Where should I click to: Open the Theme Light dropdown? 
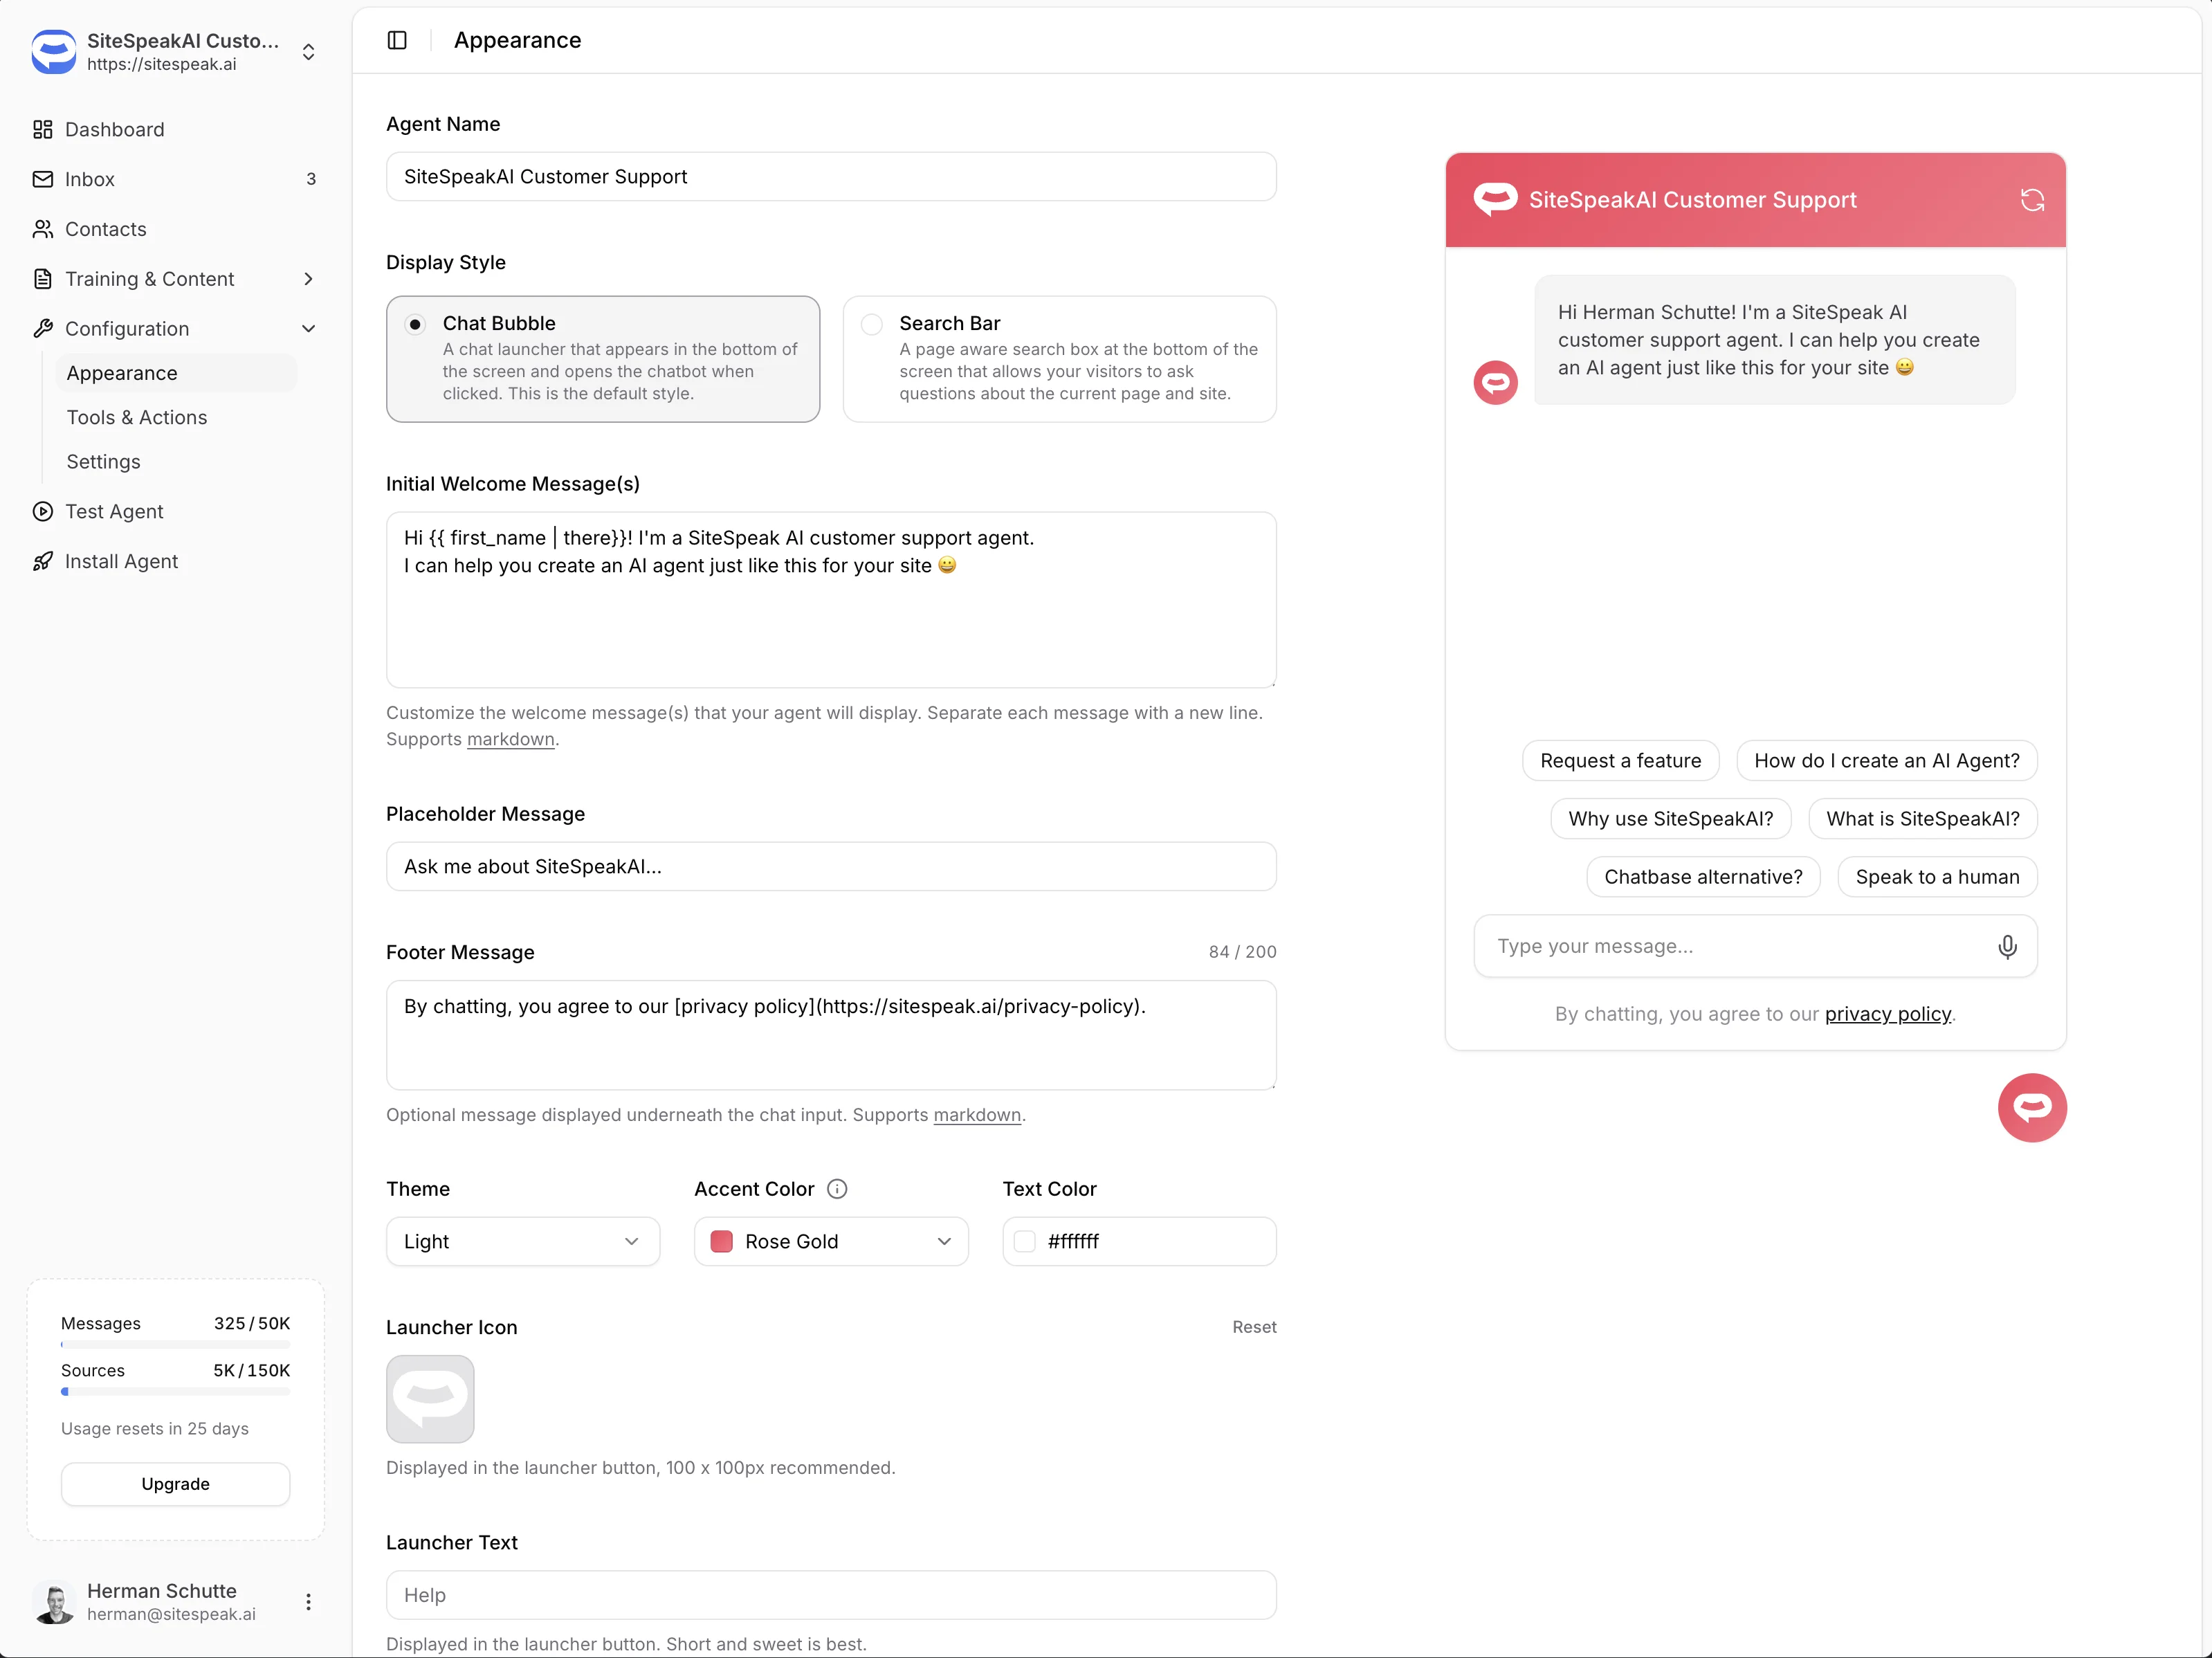522,1241
